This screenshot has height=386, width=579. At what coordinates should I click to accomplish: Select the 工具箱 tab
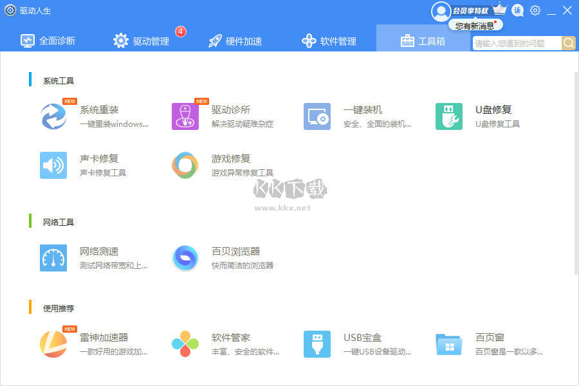pos(423,39)
